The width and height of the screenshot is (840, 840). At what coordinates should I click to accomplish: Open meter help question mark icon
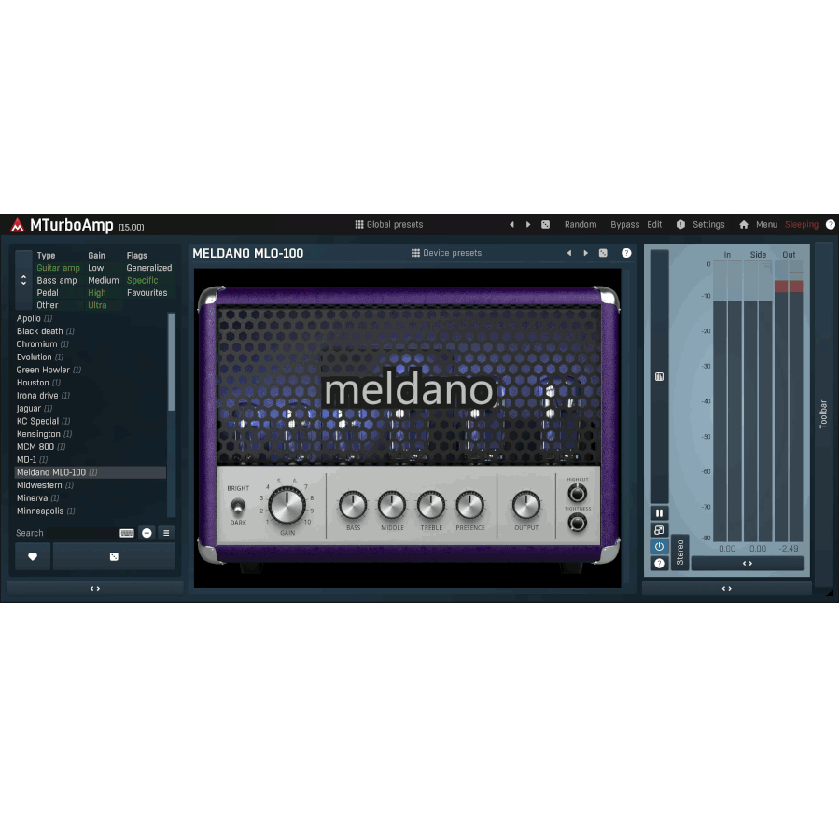click(660, 563)
